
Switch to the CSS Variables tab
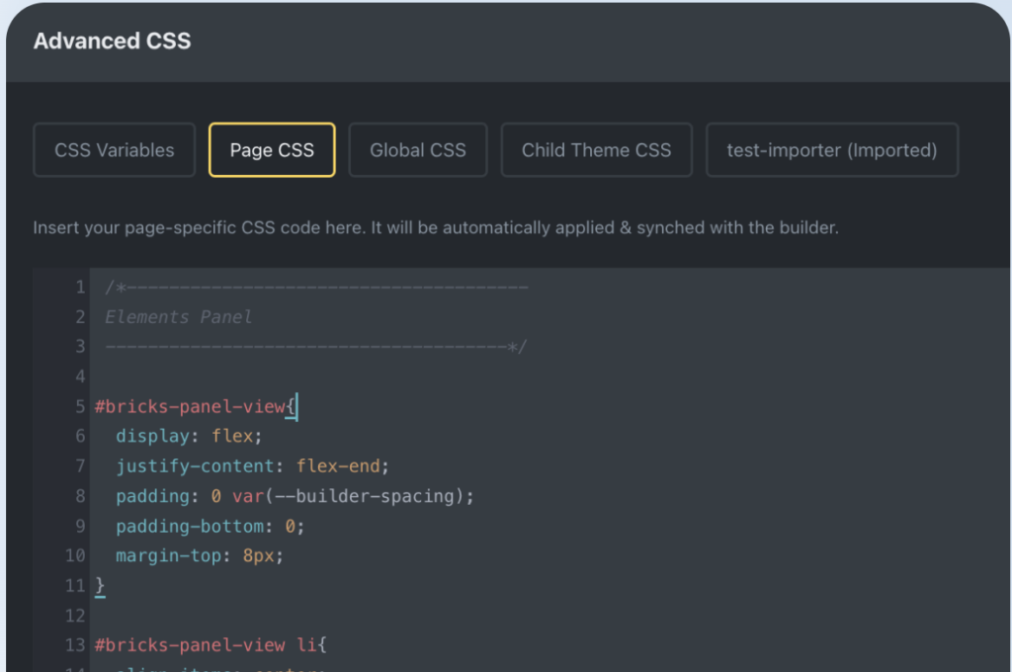click(114, 150)
